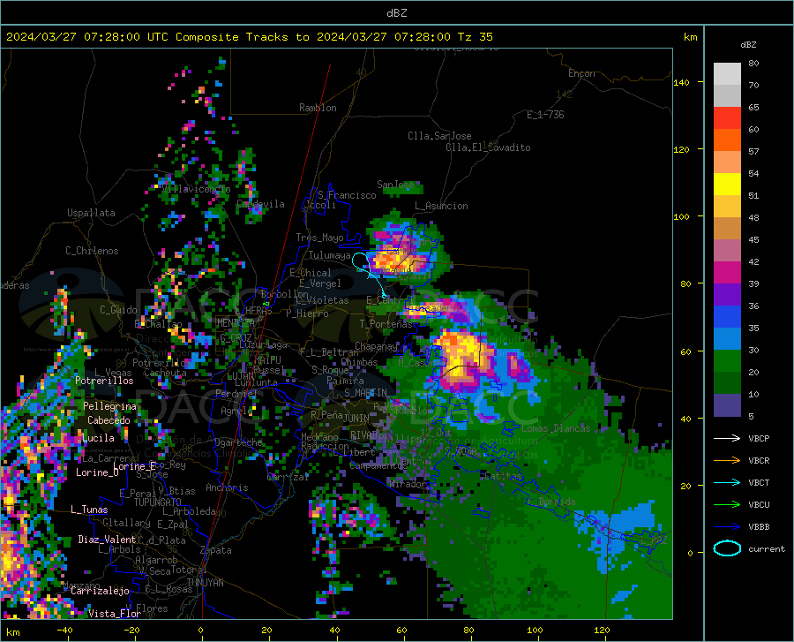Click the Encon place label
Image resolution: width=794 pixels, height=642 pixels.
[x=581, y=73]
